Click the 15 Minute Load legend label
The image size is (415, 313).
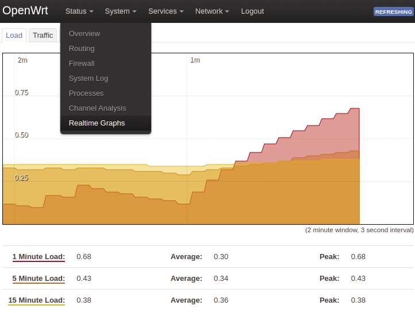[x=36, y=300]
